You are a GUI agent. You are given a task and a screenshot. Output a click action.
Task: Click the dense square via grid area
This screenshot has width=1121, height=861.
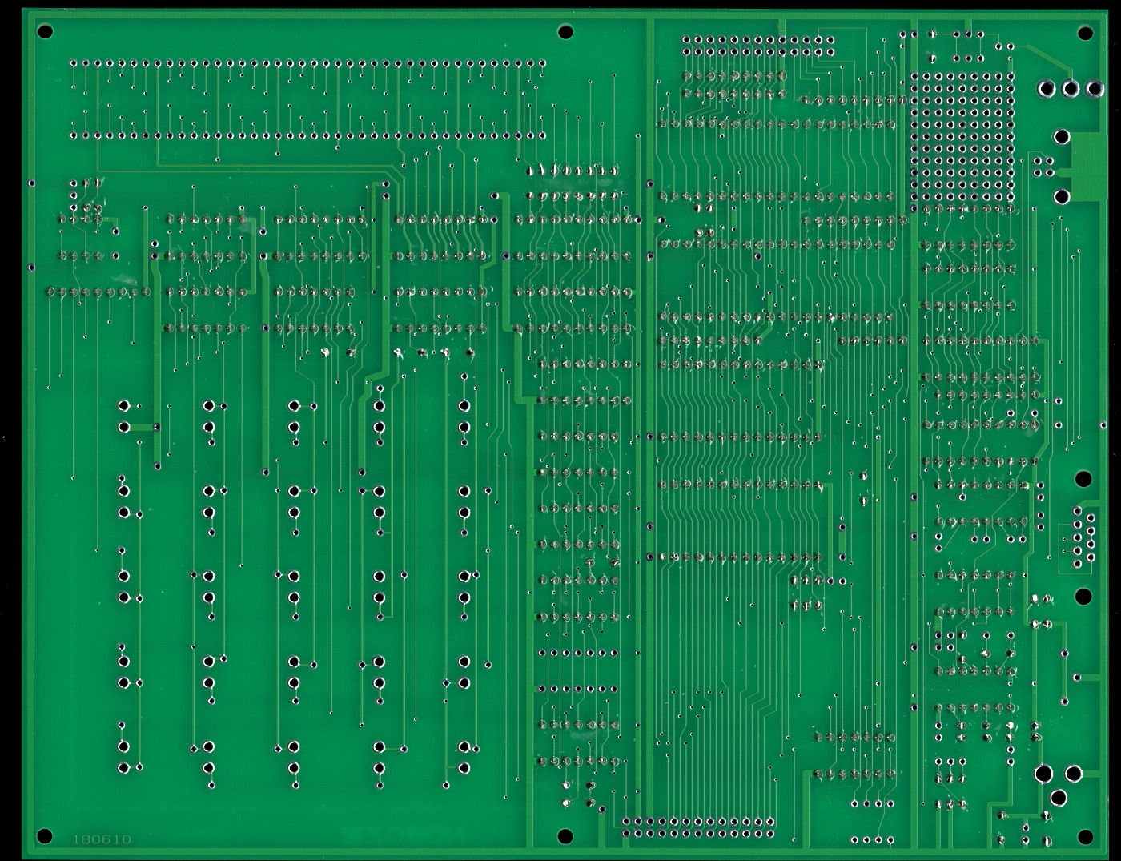(963, 138)
